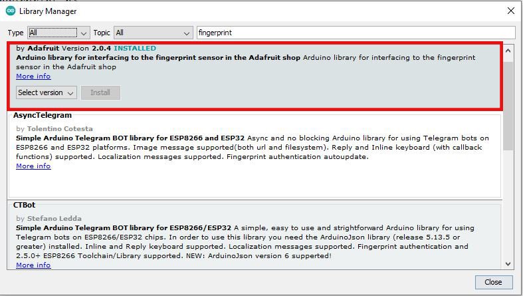Screen dimensions: 523x296
Task: Expand the Select version dropdown
Action: 46,92
